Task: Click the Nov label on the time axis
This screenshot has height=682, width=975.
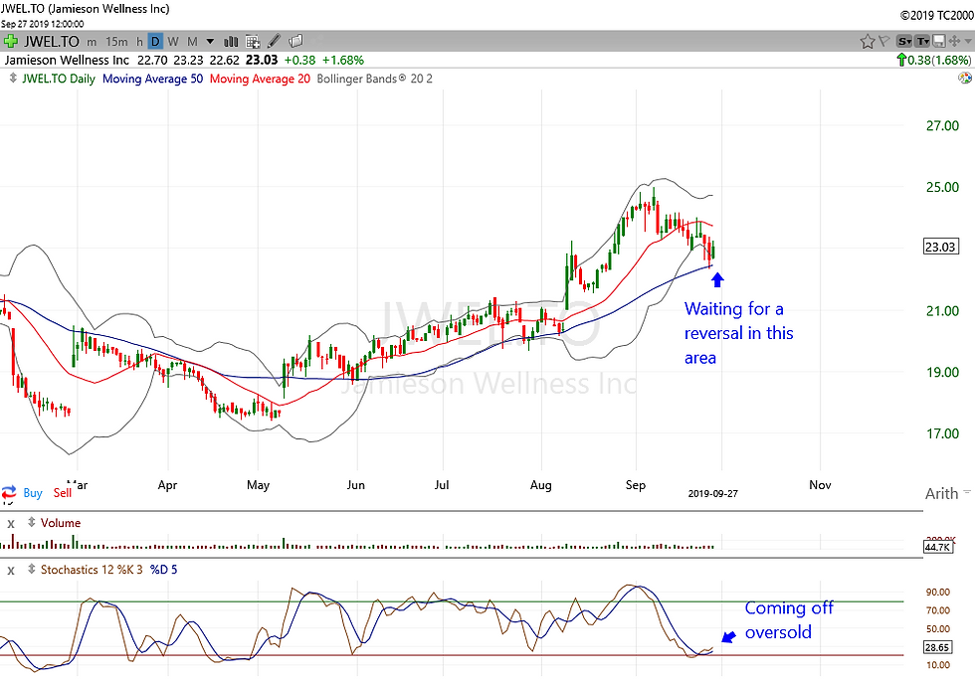Action: click(x=820, y=484)
